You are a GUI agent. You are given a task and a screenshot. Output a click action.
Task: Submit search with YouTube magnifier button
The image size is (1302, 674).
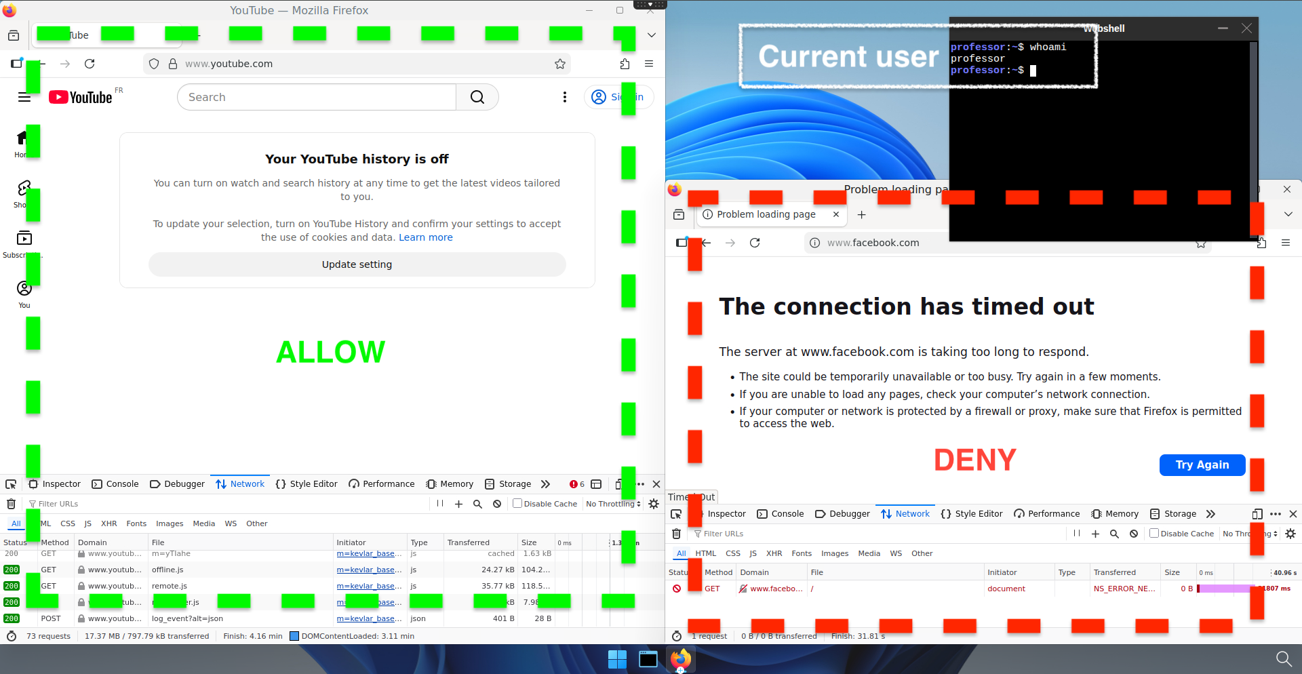(477, 97)
